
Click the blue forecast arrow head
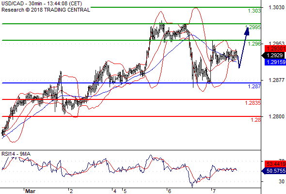tap(247, 31)
